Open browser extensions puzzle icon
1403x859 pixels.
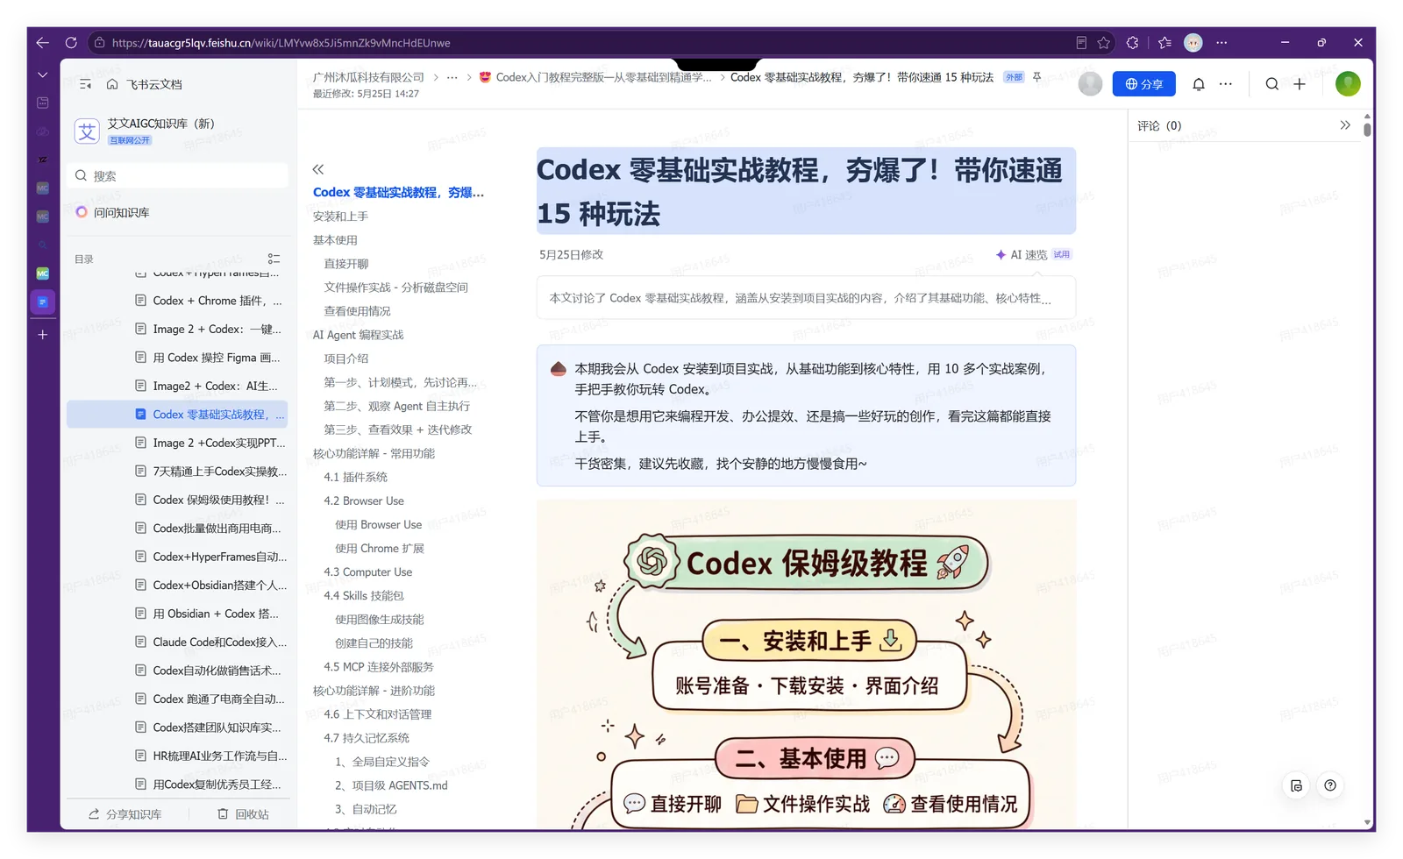click(x=1133, y=42)
